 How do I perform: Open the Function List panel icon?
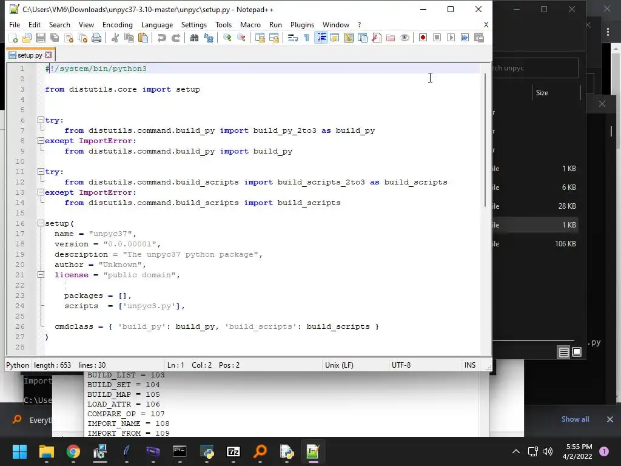(377, 38)
